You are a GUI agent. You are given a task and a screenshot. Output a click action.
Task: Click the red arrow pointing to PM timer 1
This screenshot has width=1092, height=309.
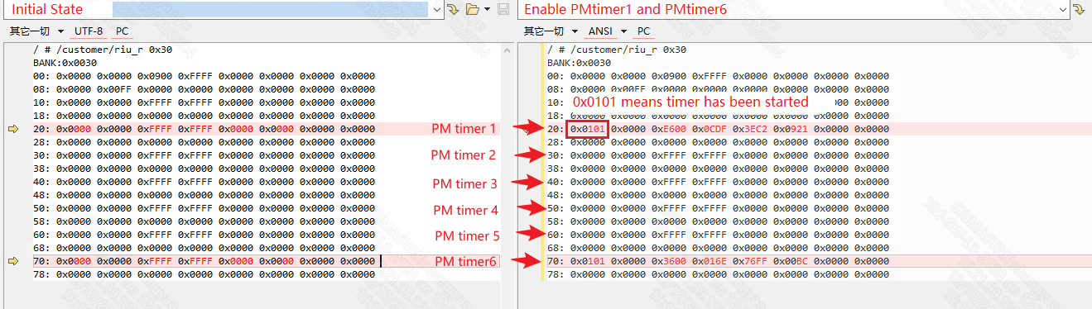(527, 128)
